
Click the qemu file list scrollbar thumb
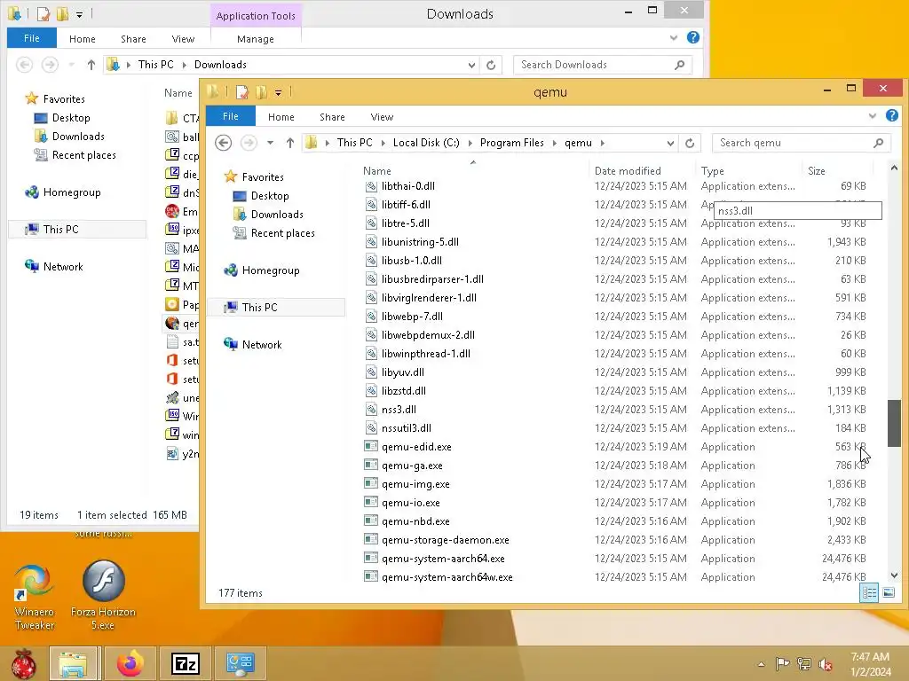895,423
